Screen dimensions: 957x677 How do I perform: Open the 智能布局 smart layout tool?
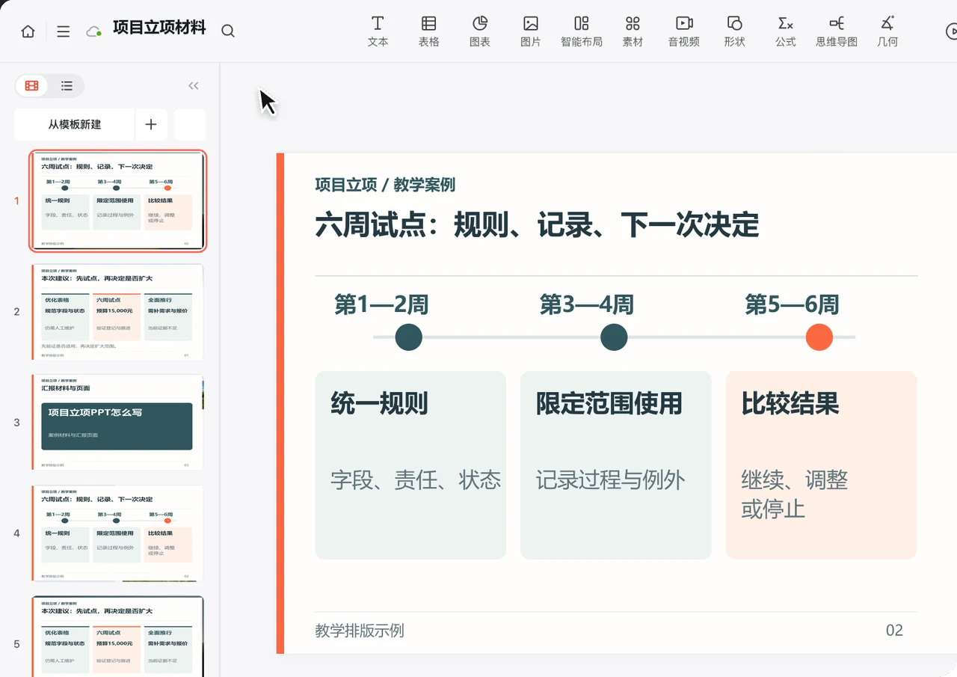[x=582, y=31]
